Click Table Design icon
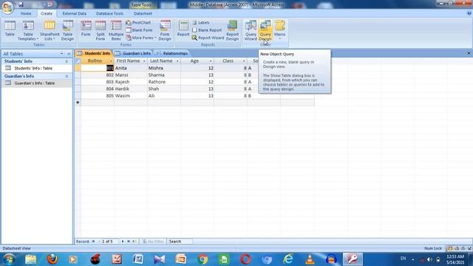The image size is (473, 266). click(x=67, y=30)
